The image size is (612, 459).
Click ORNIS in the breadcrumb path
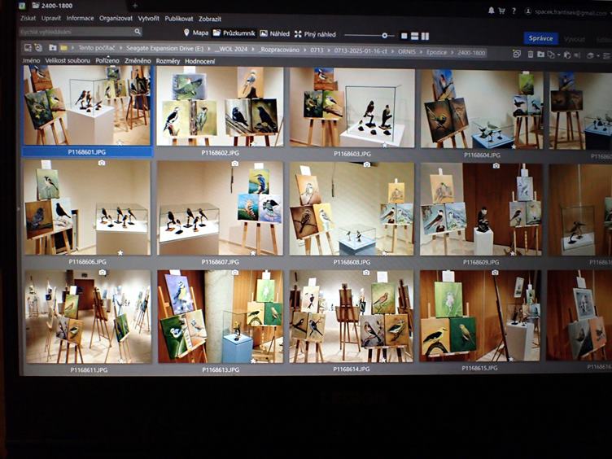point(407,51)
